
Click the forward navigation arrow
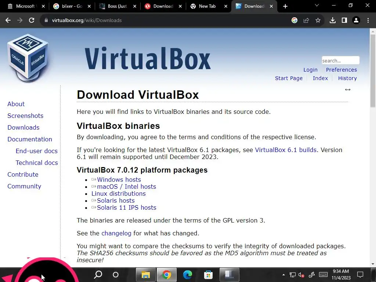click(x=20, y=21)
